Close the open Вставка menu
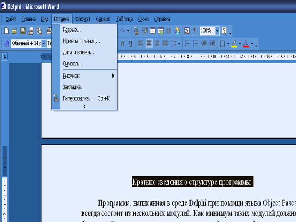This screenshot has width=296, height=222. tap(62, 19)
